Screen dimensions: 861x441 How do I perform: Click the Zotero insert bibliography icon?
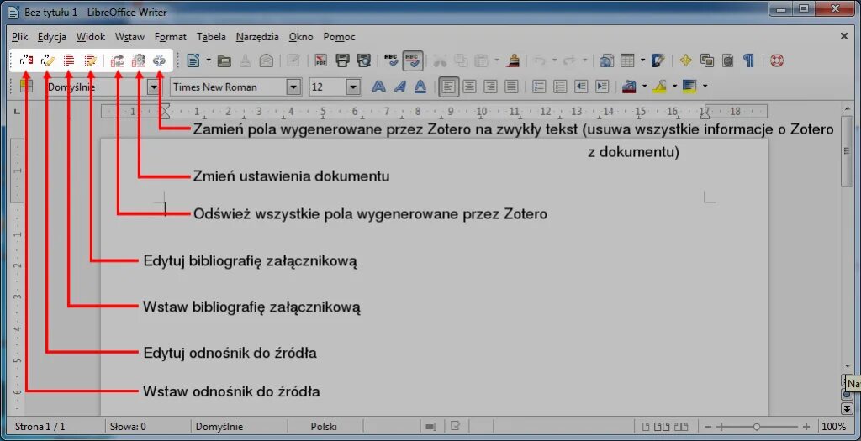click(x=69, y=60)
